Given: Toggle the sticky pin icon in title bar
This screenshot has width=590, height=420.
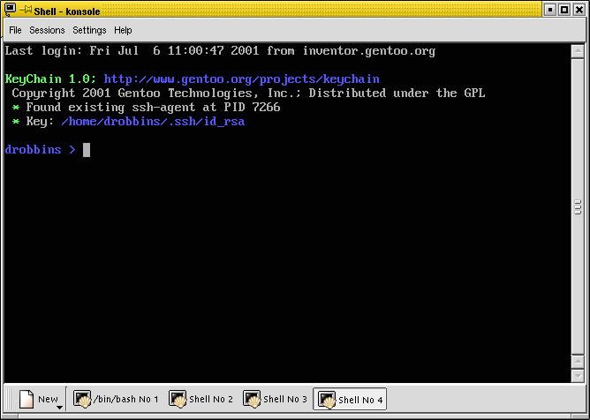Looking at the screenshot, I should [26, 10].
